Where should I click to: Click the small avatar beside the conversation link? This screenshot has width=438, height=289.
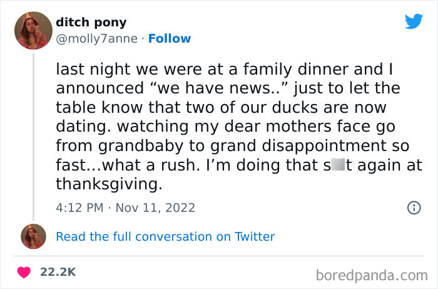pos(33,236)
